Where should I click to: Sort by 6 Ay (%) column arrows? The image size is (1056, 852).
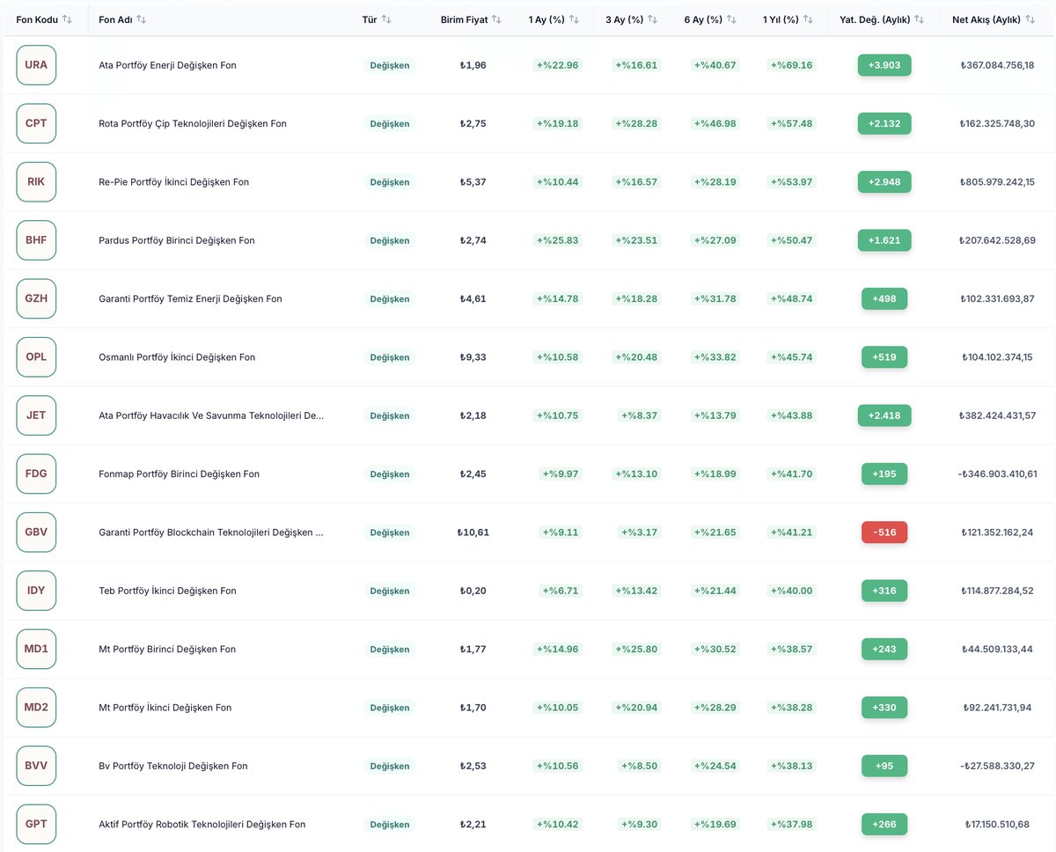pyautogui.click(x=730, y=19)
